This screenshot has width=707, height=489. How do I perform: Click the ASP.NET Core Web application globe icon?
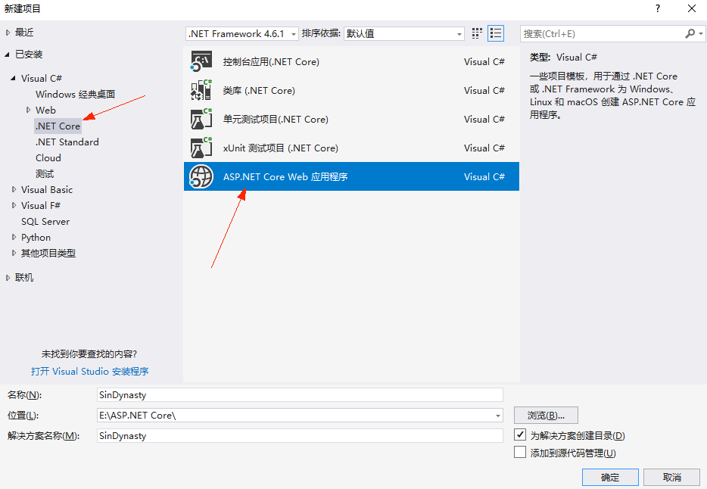(201, 177)
